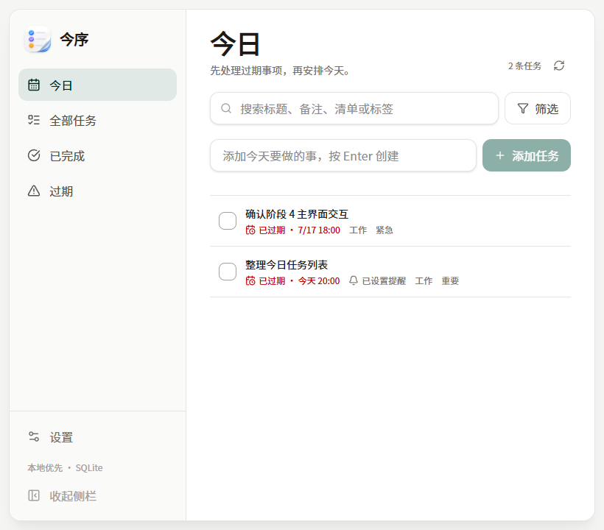Mark 整理今日任务列表 as completed

[228, 272]
